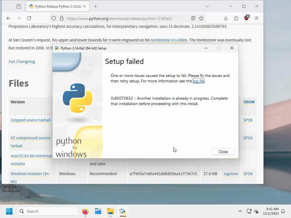The image size is (291, 218).
Task: Select Python Release Python 3.14.0a2 tab
Action: pos(58,6)
